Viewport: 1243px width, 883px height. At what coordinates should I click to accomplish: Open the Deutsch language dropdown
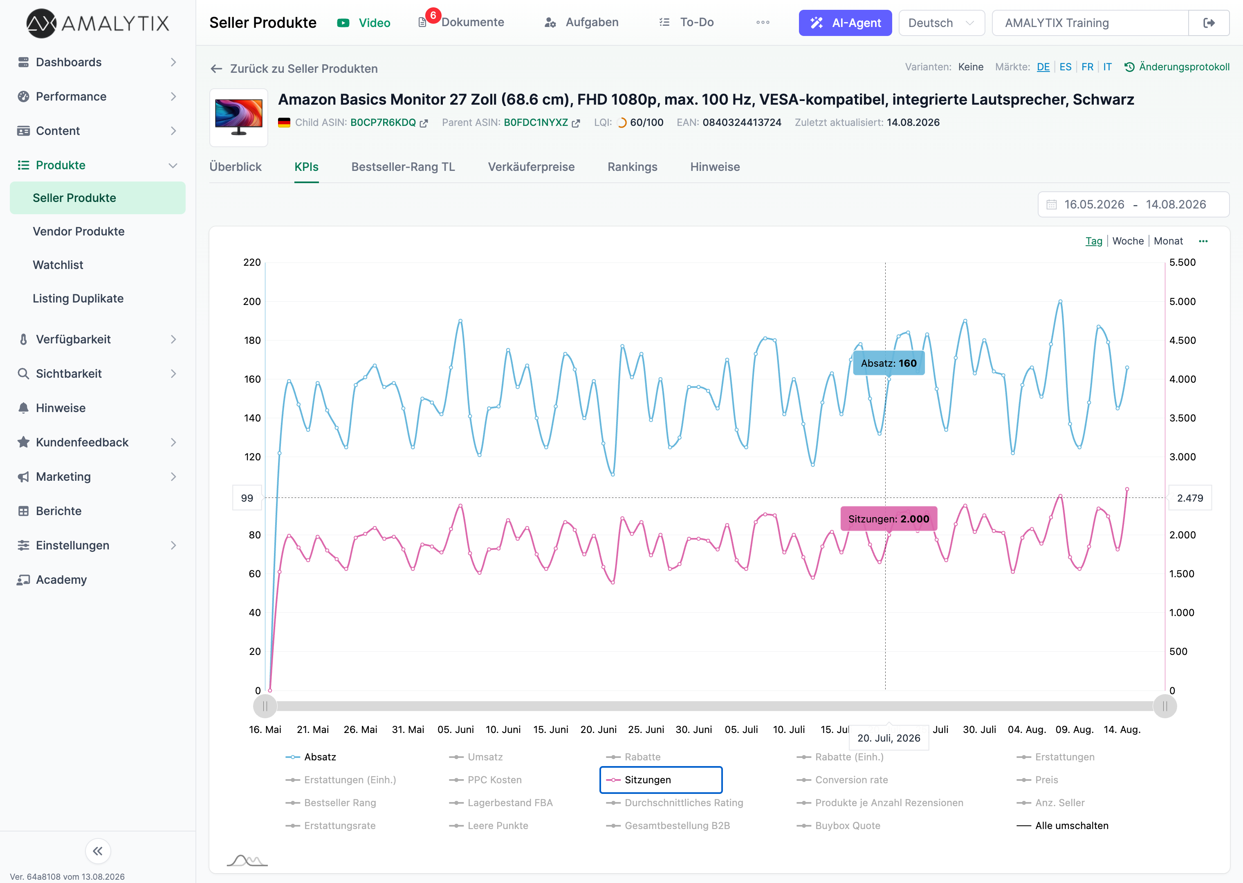(x=941, y=23)
